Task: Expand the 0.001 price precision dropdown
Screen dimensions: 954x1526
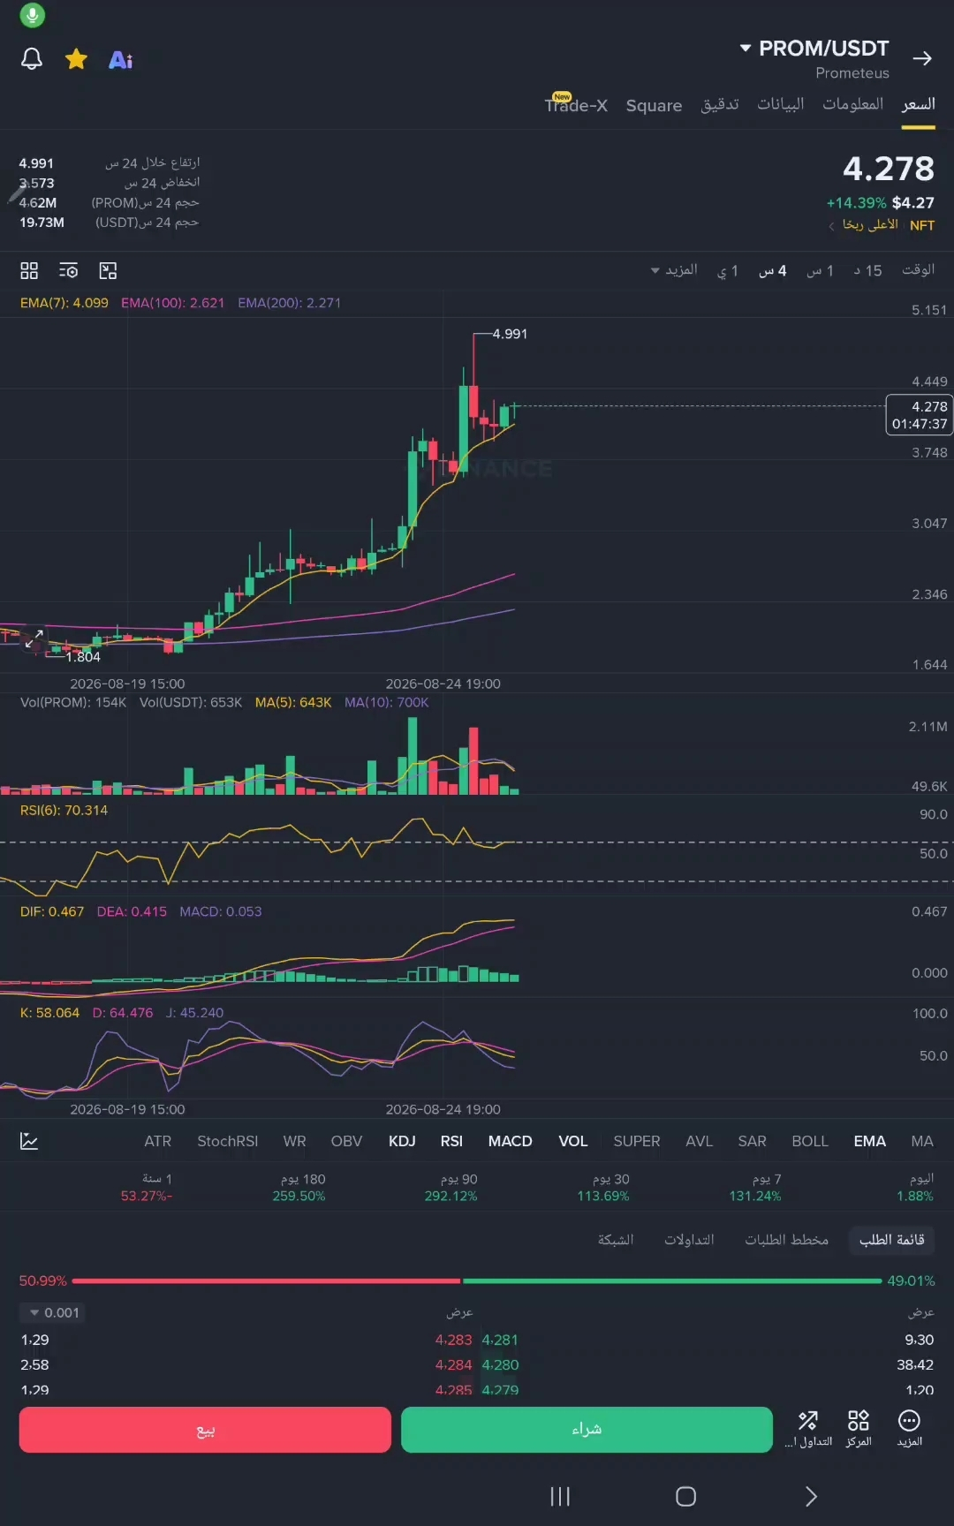Action: tap(54, 1312)
